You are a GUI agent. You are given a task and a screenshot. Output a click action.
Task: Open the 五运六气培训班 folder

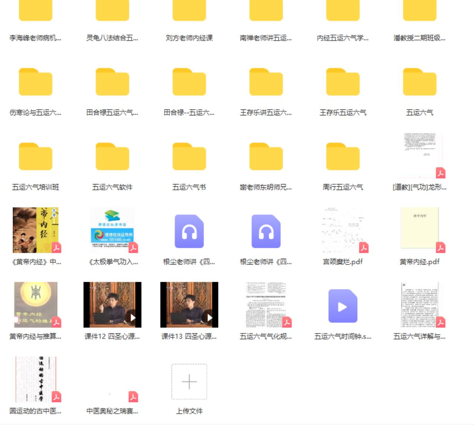(35, 157)
